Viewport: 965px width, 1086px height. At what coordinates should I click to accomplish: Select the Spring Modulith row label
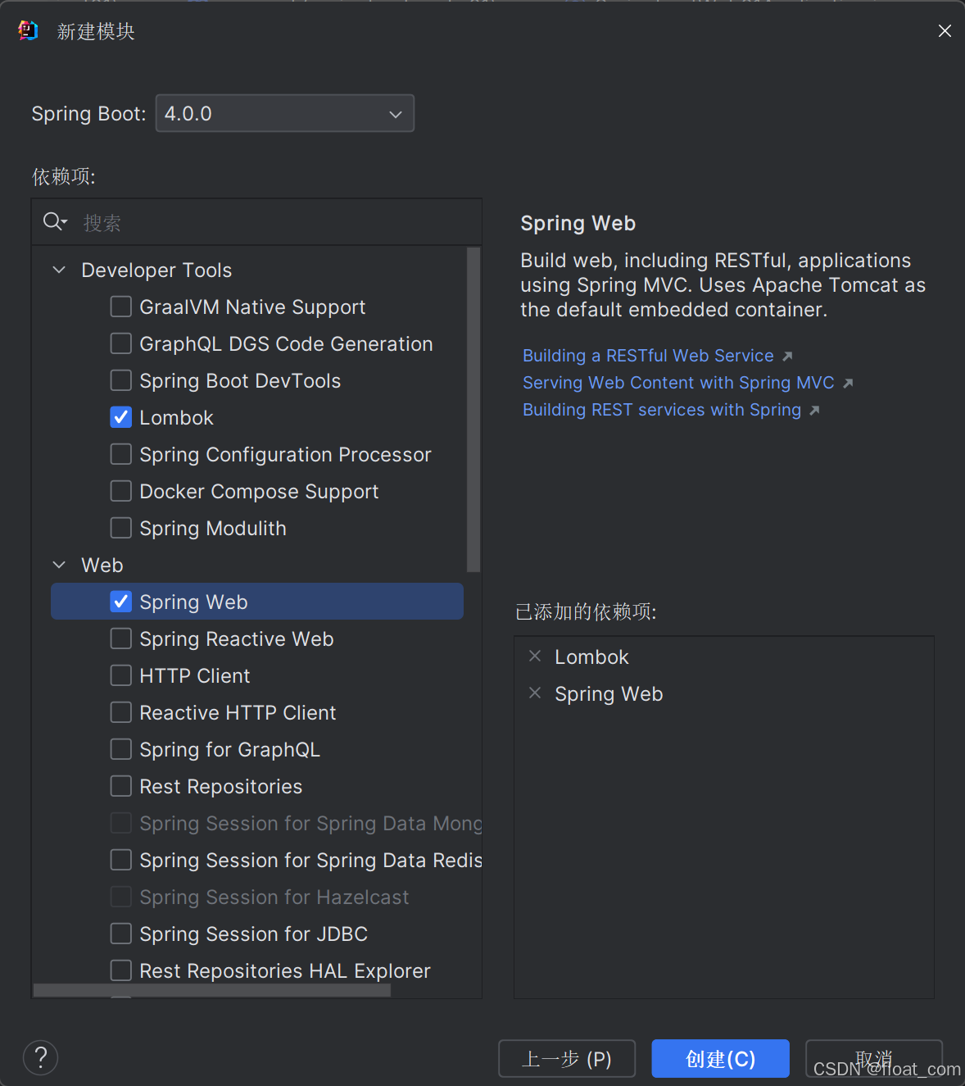click(213, 528)
